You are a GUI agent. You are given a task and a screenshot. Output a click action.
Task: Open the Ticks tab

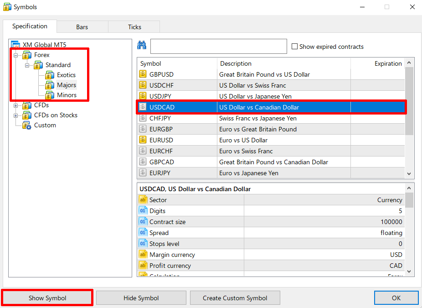(x=134, y=27)
